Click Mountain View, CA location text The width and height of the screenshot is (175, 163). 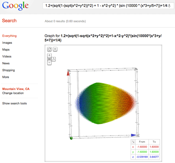16,89
